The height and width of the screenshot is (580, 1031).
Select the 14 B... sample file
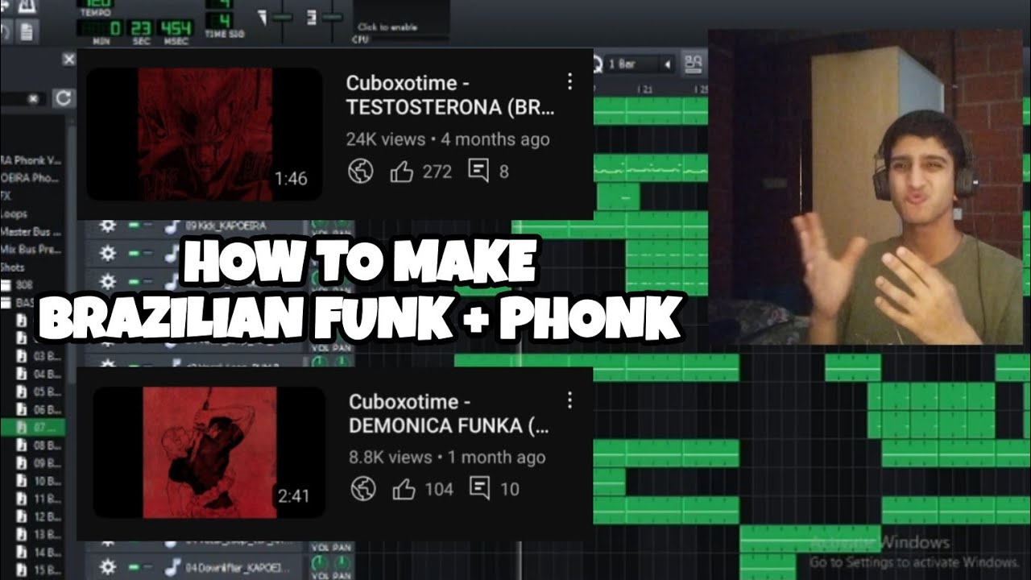(x=40, y=552)
